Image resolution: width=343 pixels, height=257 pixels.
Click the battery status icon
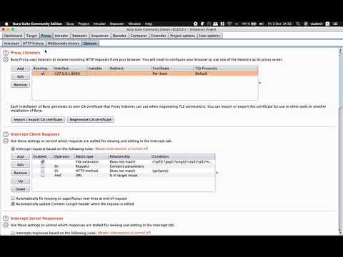coord(254,24)
